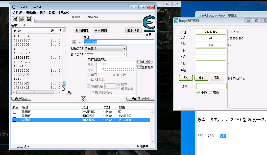The width and height of the screenshot is (267, 155).
Task: Click the 清空 button in boge window
Action: pyautogui.click(x=186, y=78)
